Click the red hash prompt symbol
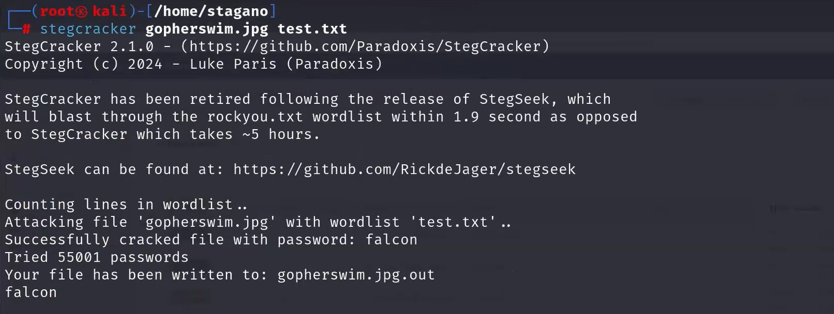Image resolution: width=834 pixels, height=314 pixels. point(26,29)
